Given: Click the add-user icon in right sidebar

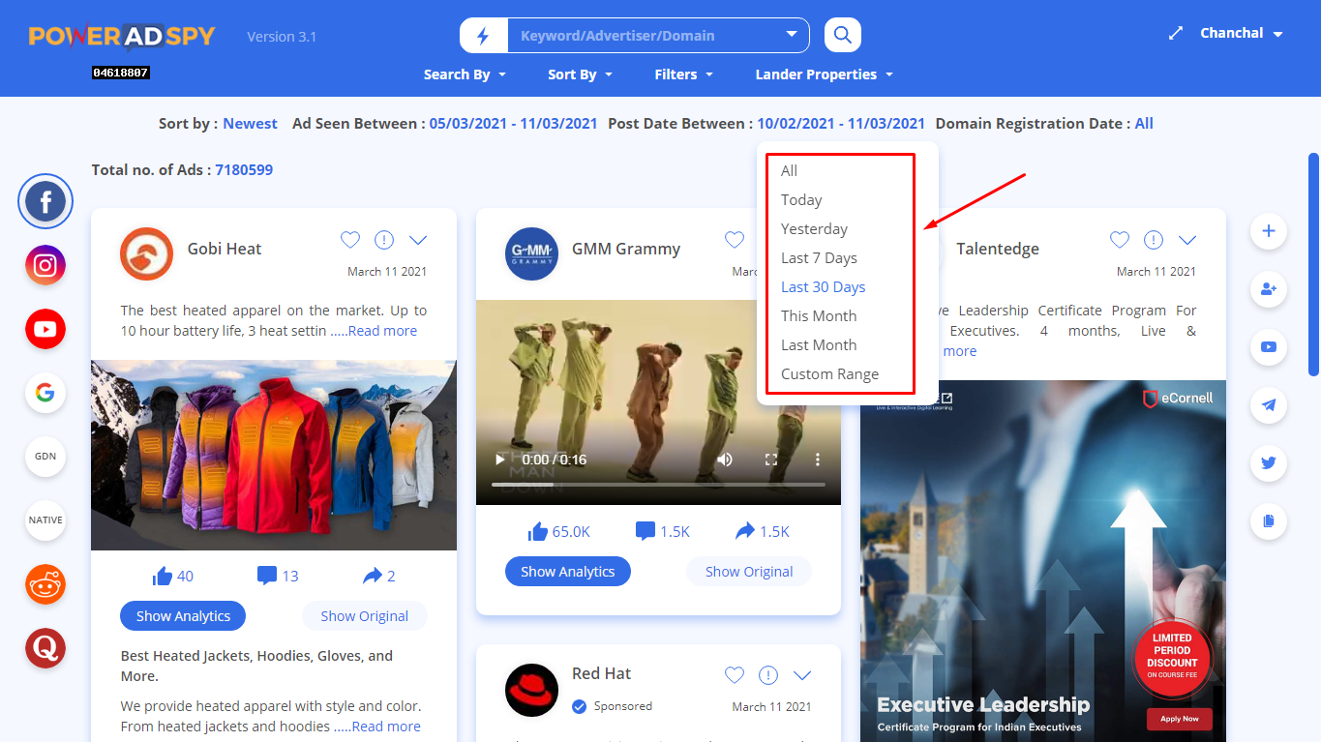Looking at the screenshot, I should [1269, 289].
